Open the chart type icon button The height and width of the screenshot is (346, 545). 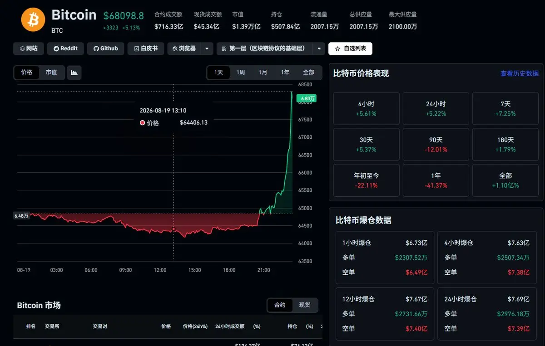[x=74, y=73]
